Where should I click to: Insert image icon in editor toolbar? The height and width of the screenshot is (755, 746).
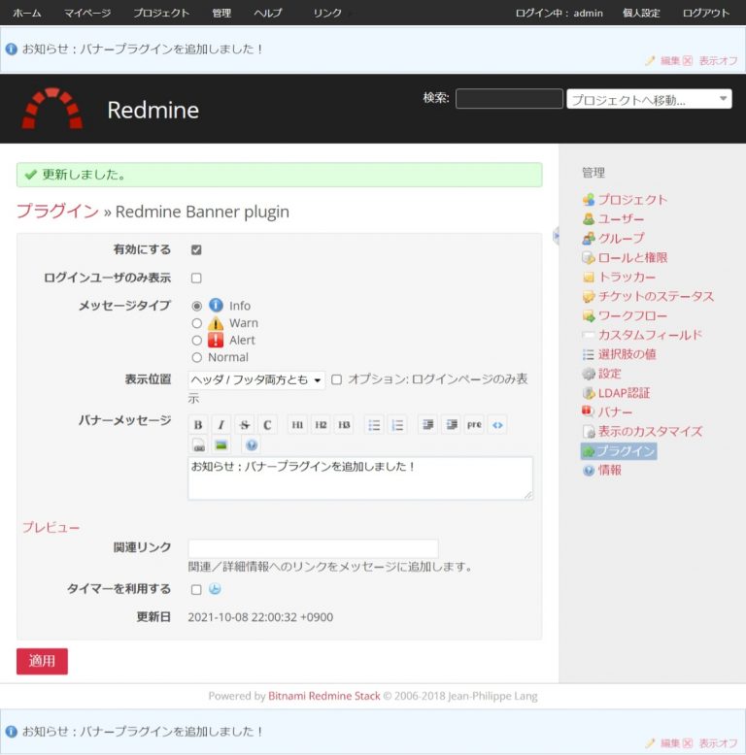(x=221, y=444)
